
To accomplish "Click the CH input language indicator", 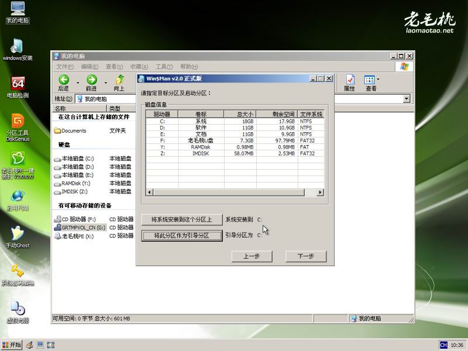I will click(443, 345).
